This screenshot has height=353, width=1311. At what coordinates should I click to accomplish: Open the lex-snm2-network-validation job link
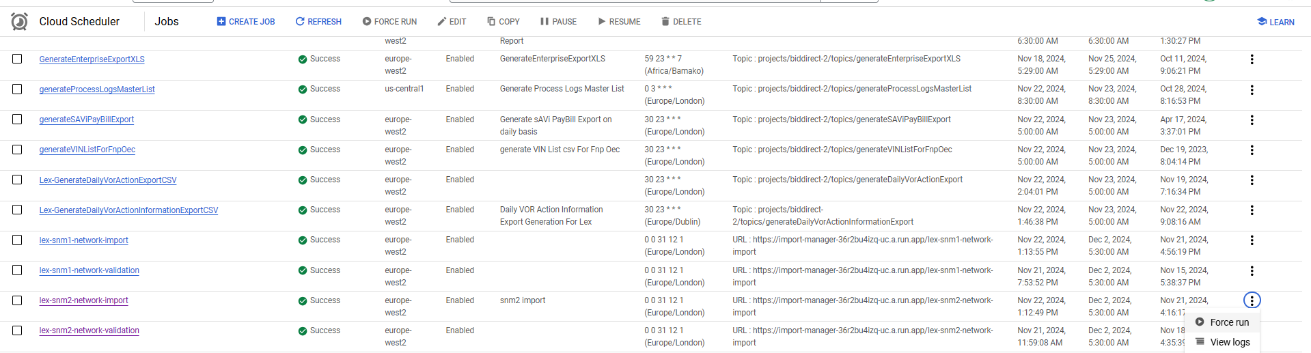click(x=89, y=330)
